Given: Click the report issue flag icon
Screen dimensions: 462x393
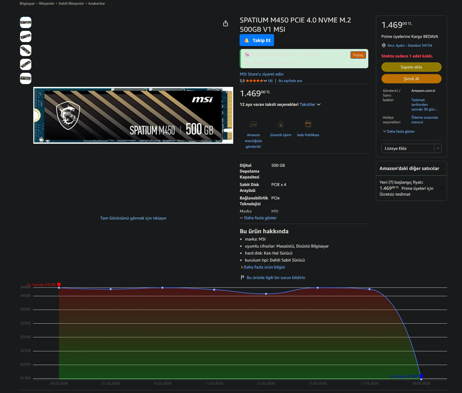Looking at the screenshot, I should pos(242,278).
